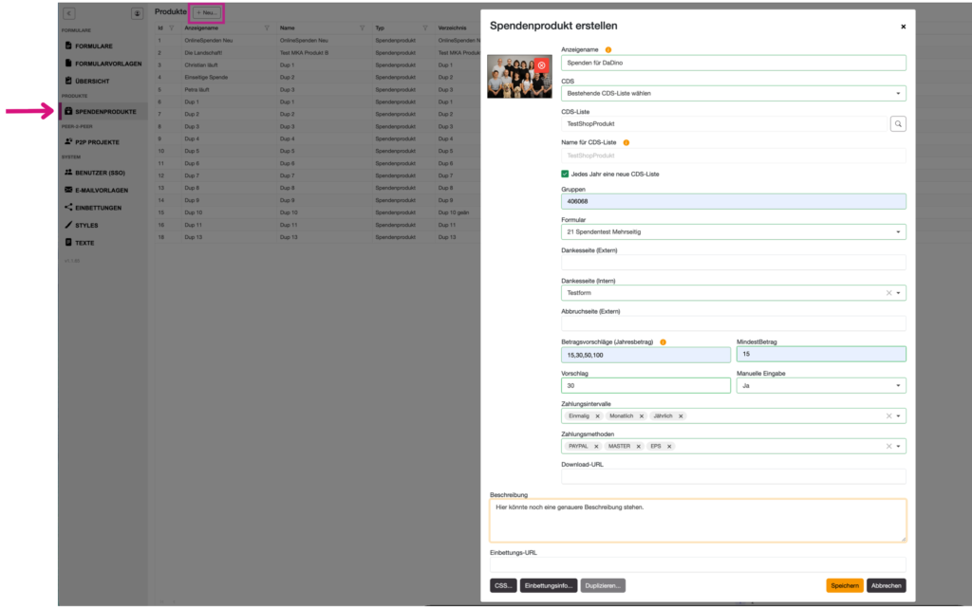Save the product with Speichern
The image size is (972, 608).
click(844, 585)
